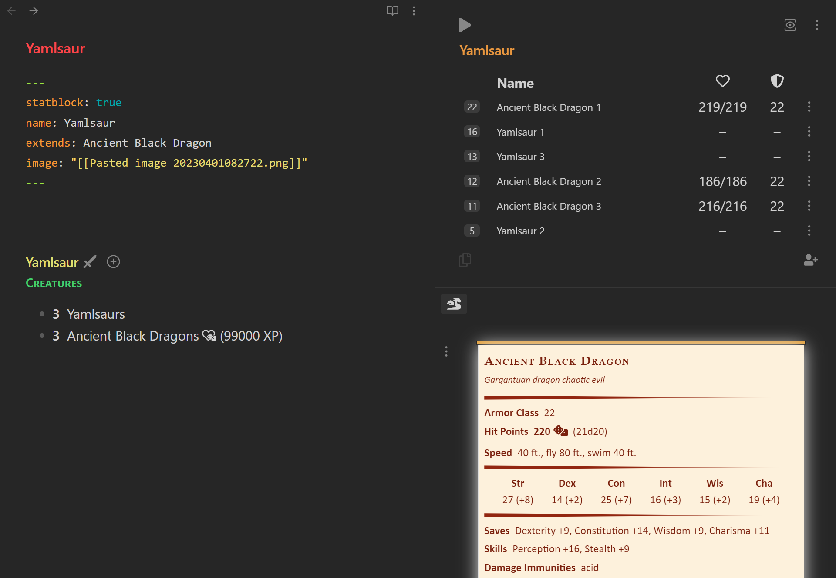The width and height of the screenshot is (836, 578).
Task: Roll the Hit Points dice icon in statblock
Action: pyautogui.click(x=560, y=431)
